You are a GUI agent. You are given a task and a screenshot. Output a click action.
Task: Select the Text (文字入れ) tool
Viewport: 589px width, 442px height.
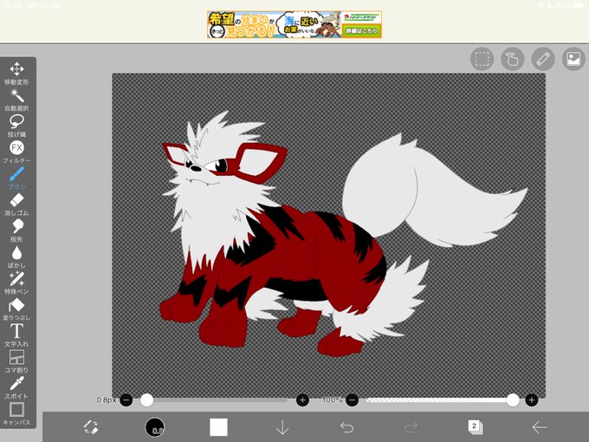coord(17,335)
